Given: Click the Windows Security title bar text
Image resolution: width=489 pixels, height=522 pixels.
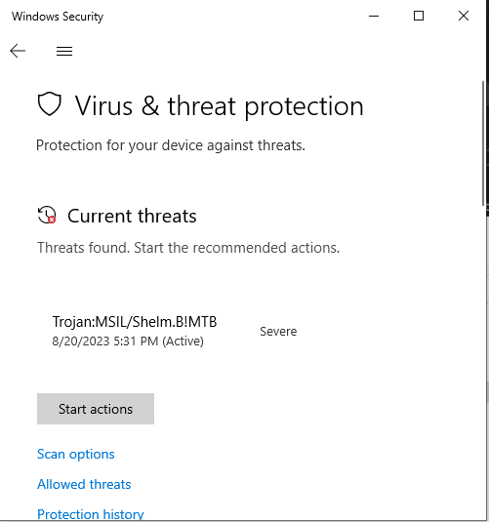Looking at the screenshot, I should [58, 17].
